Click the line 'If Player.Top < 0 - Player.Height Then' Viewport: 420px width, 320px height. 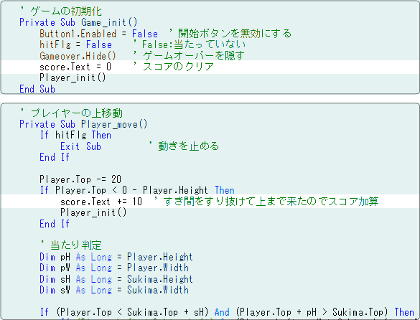pos(137,191)
